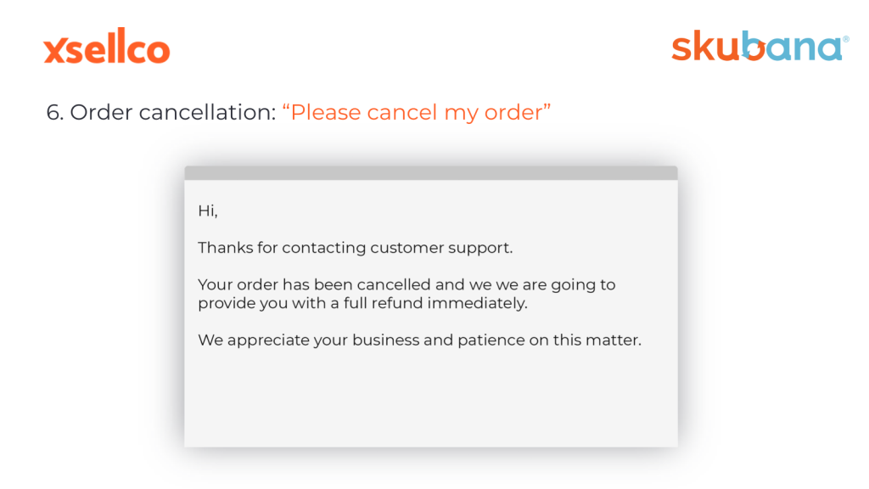The width and height of the screenshot is (869, 489).
Task: Click the orange "Please cancel my order" quote
Action: (416, 113)
